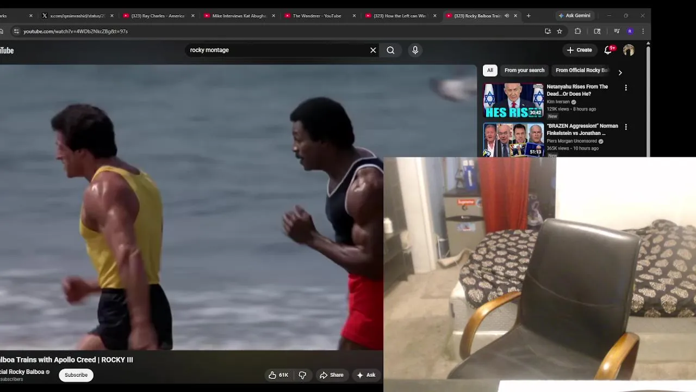
Task: Like the Rocky video (61K)
Action: coord(278,375)
